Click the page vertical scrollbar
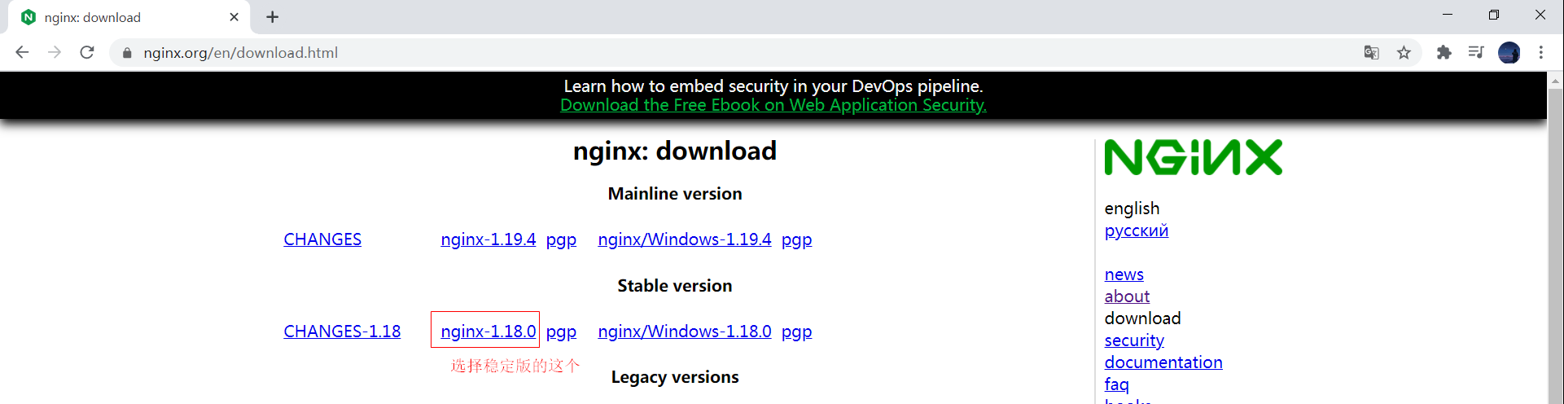The height and width of the screenshot is (404, 1564). (x=1555, y=244)
